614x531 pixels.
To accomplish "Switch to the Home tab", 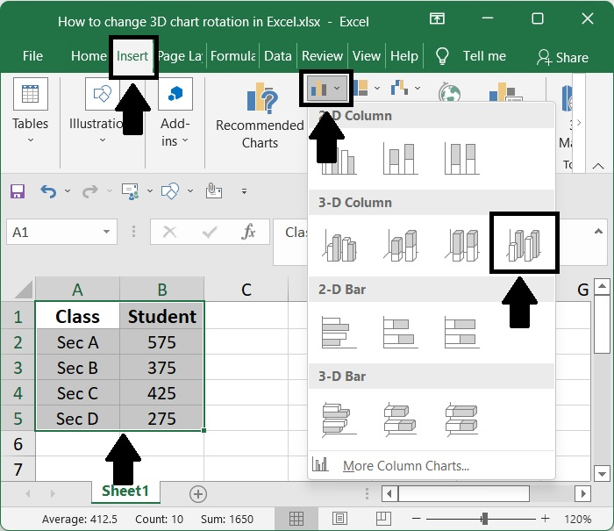I will [89, 56].
